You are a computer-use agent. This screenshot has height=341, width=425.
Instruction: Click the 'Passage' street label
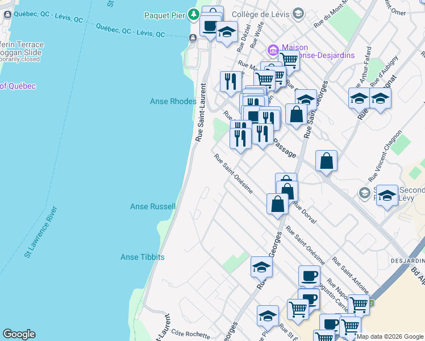point(285,148)
